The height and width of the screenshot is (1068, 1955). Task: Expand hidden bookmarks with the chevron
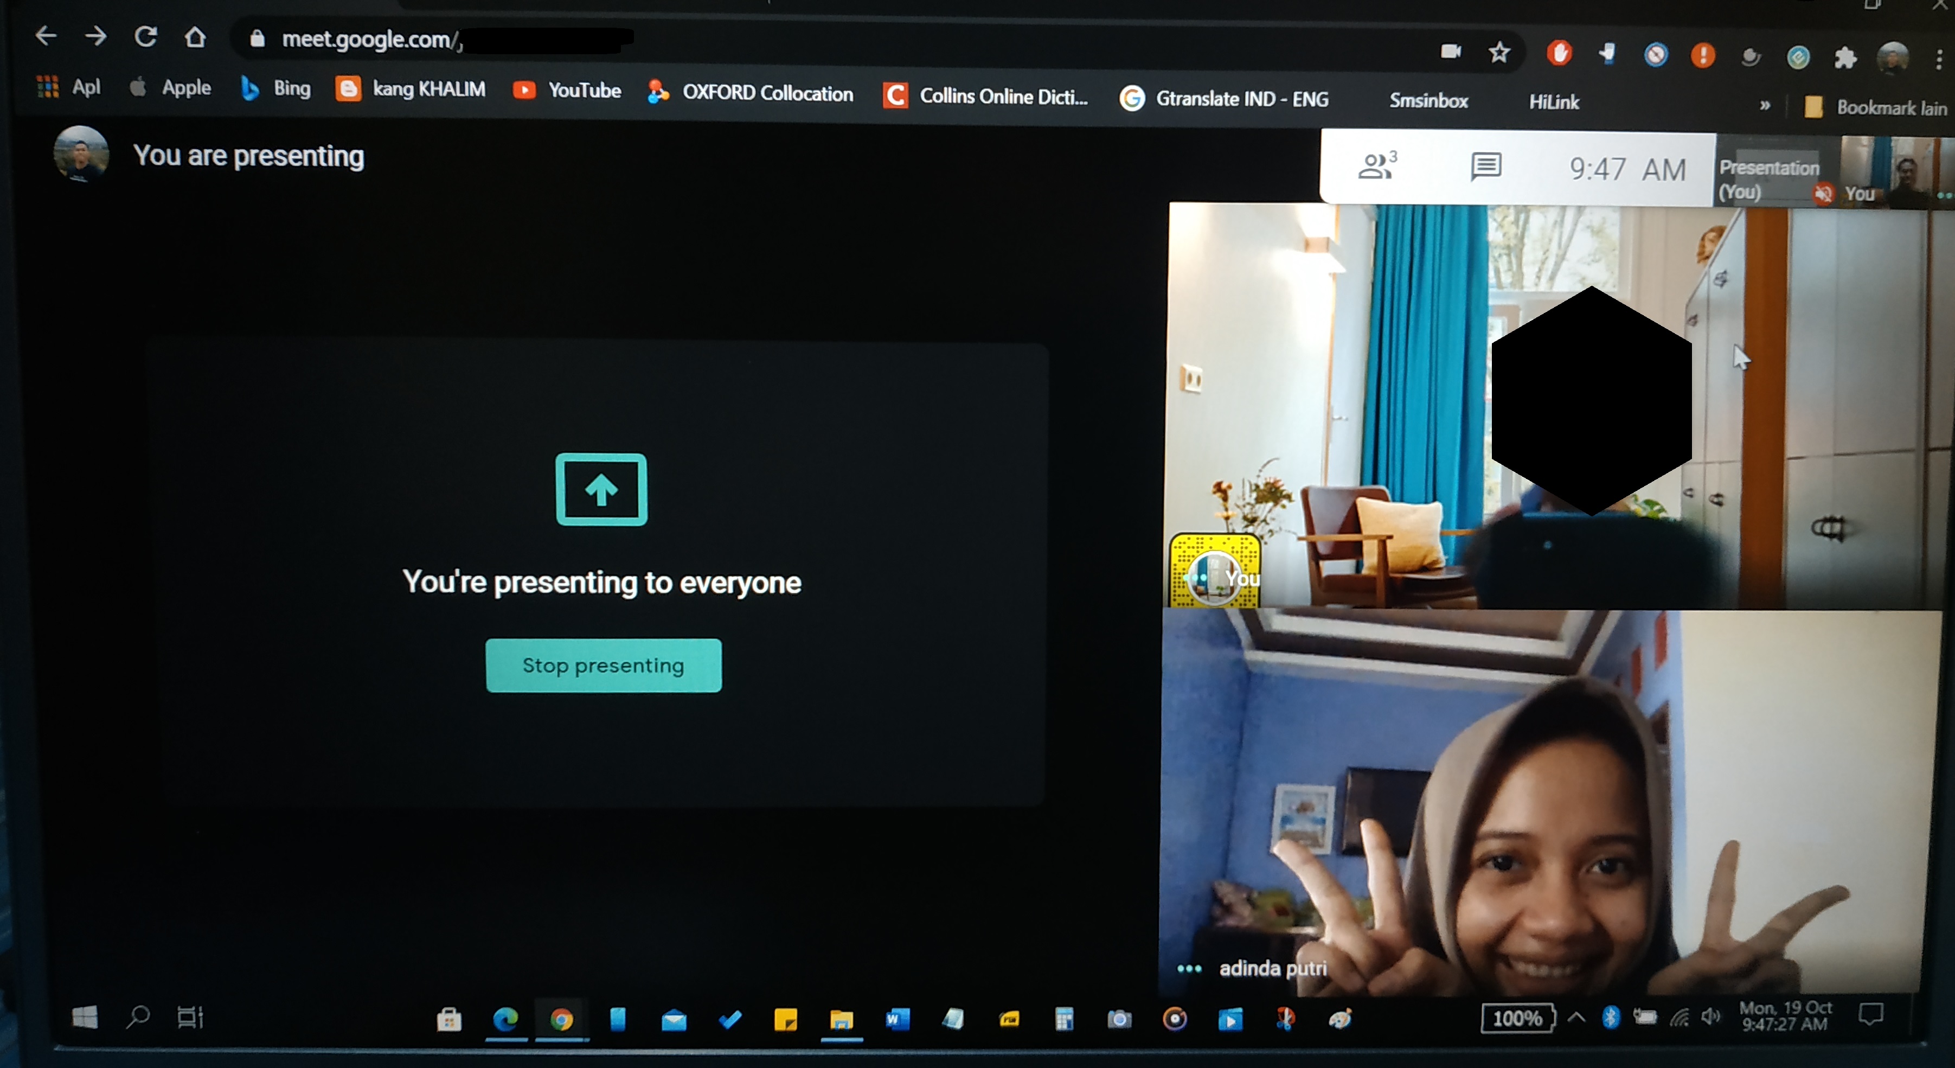pyautogui.click(x=1765, y=106)
